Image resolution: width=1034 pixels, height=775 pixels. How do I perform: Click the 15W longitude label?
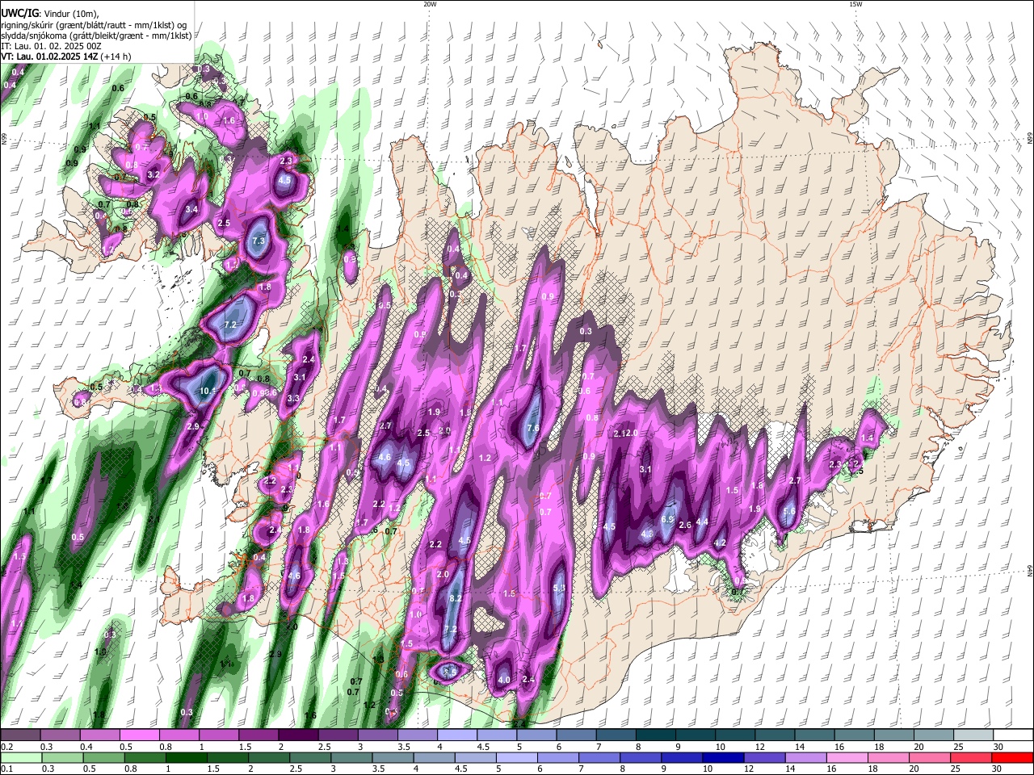pyautogui.click(x=855, y=4)
